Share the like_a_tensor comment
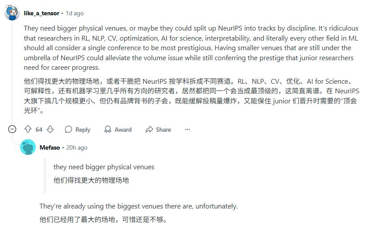Image resolution: width=370 pixels, height=229 pixels. (158, 130)
